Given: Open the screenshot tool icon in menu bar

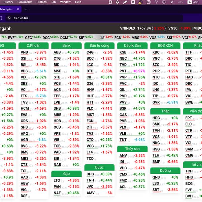Looking at the screenshot, I should [x=110, y=2].
